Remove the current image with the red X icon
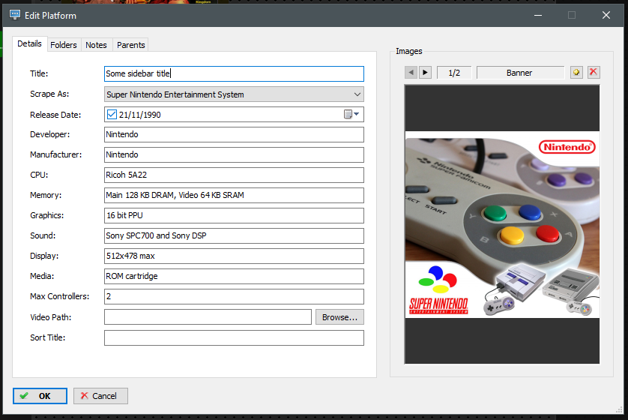 594,73
